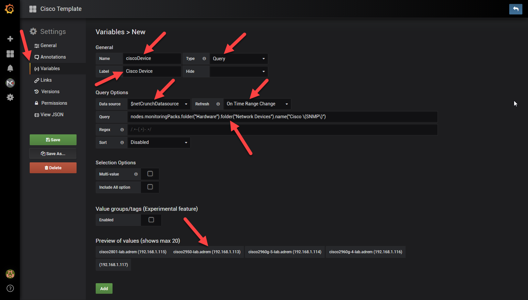The width and height of the screenshot is (528, 300).
Task: Open the Hide dropdown
Action: point(239,71)
